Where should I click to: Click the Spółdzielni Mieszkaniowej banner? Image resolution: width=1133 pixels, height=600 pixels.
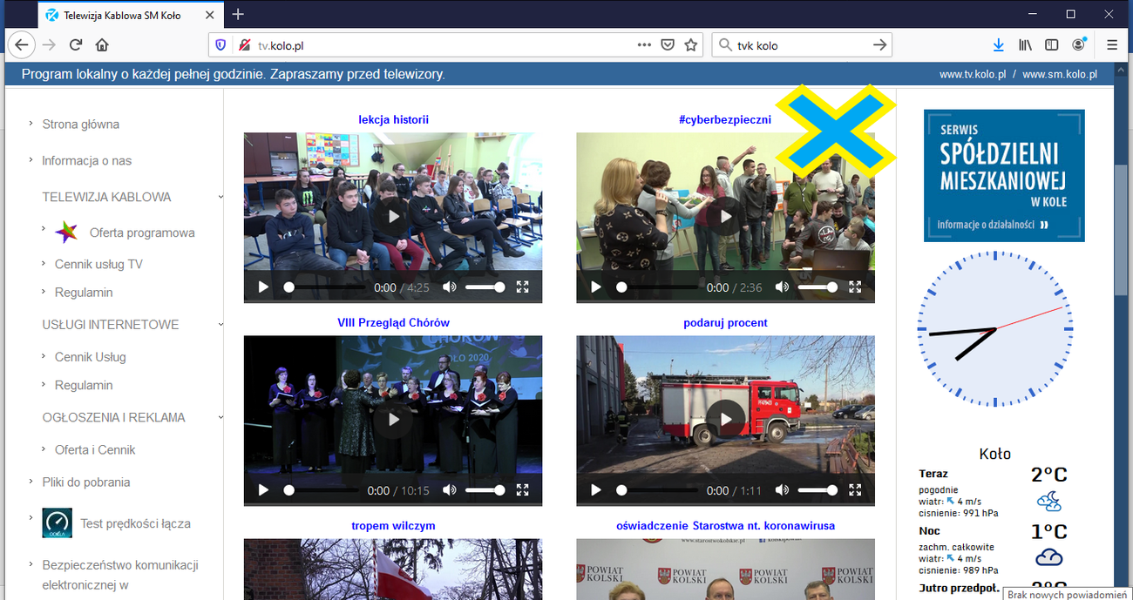pos(1004,175)
